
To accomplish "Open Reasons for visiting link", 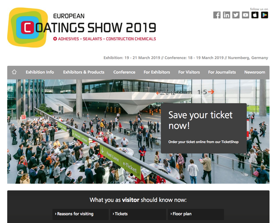I will (81, 214).
